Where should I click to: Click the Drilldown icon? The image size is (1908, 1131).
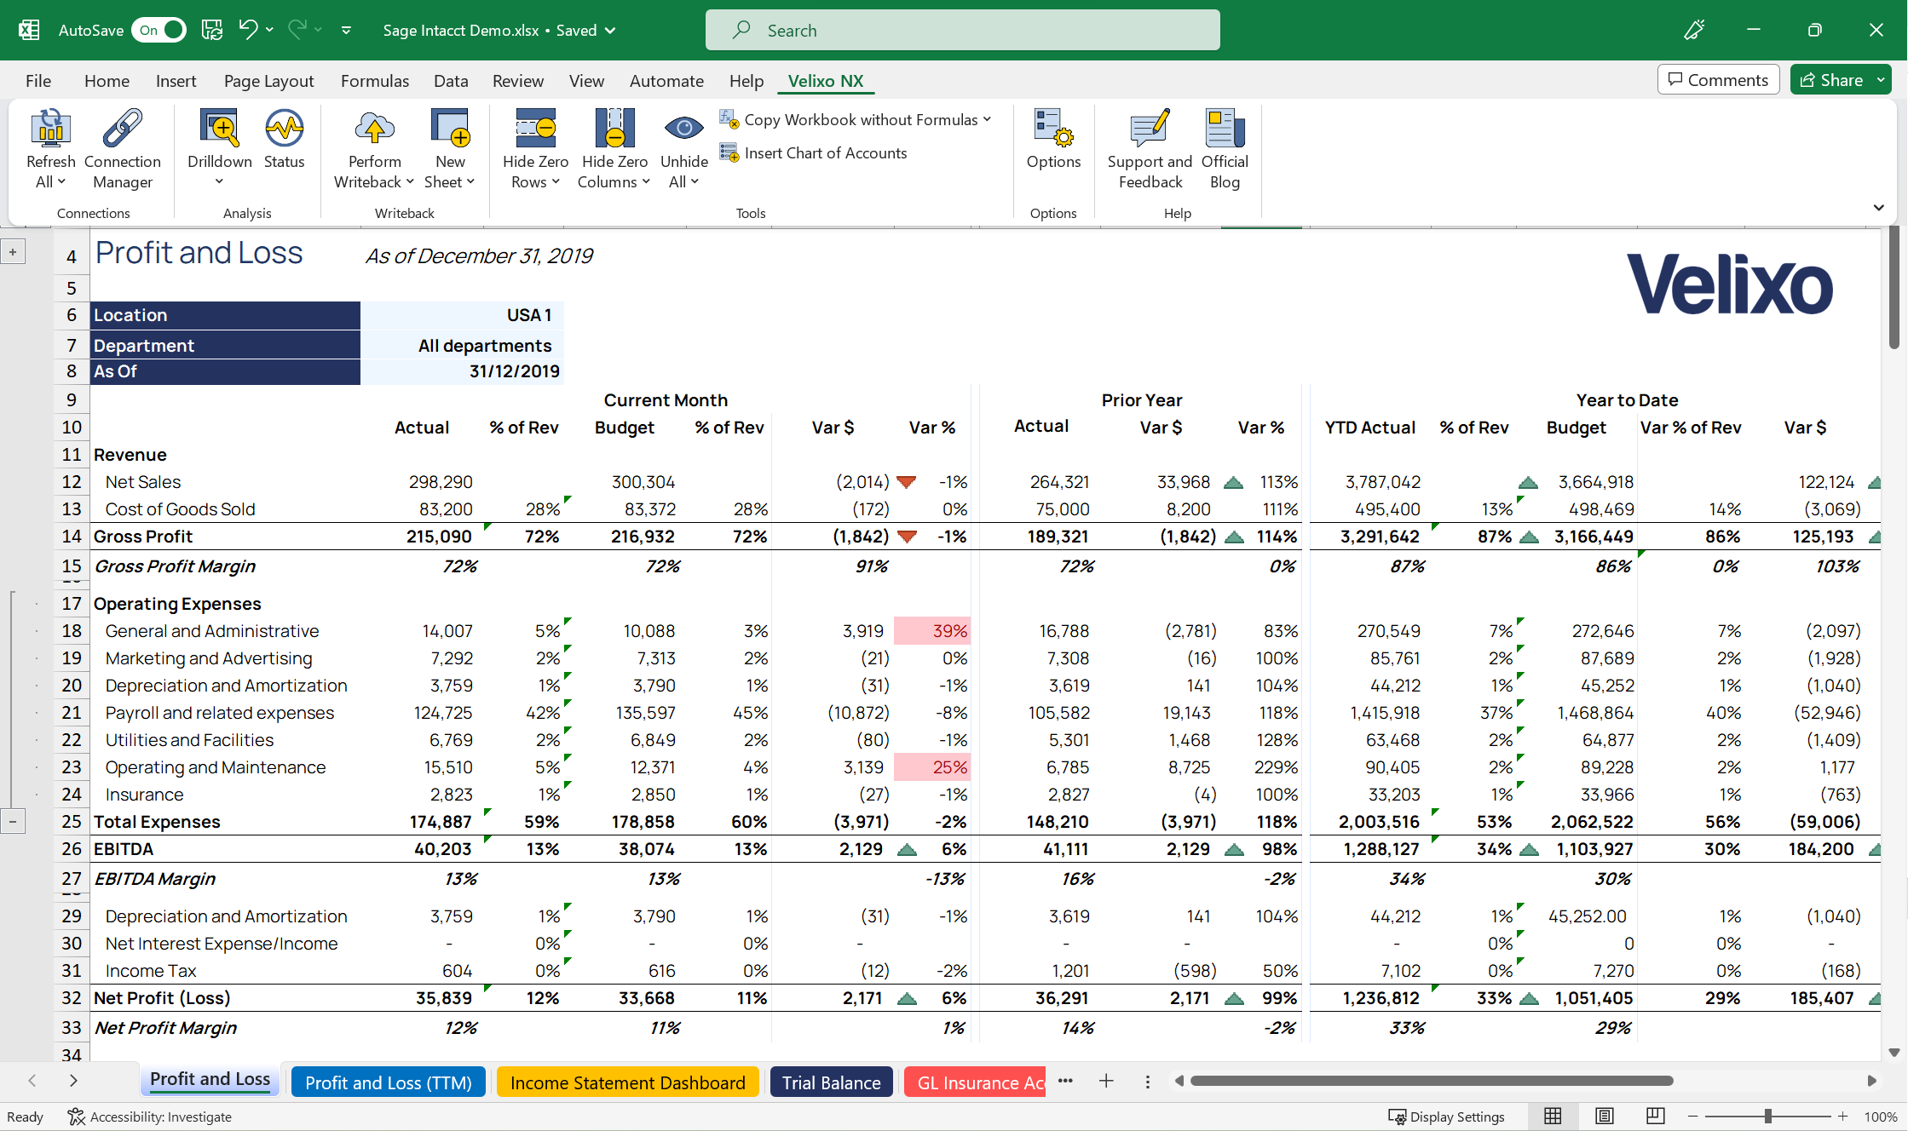click(x=220, y=128)
